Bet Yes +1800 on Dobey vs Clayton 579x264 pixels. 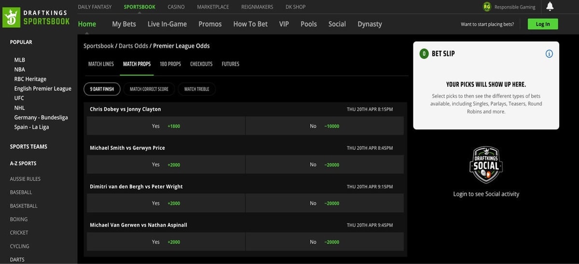166,126
